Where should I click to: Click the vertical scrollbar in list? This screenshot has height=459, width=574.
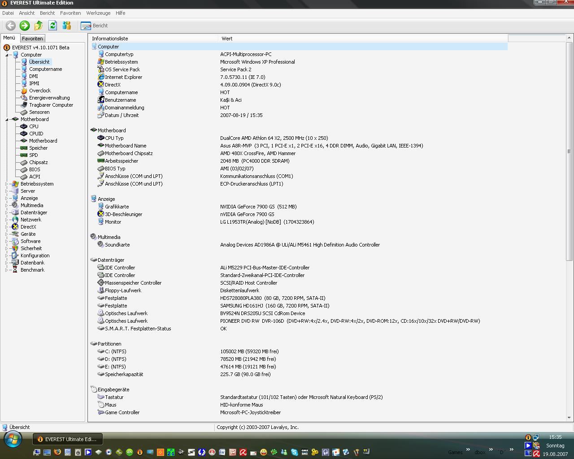click(569, 152)
